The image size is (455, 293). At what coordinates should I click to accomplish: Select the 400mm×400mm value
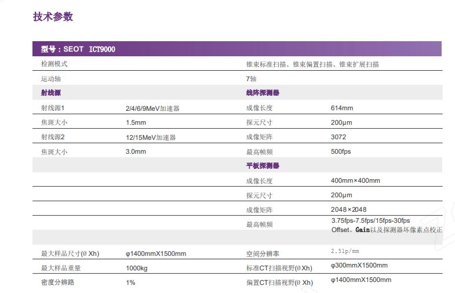click(x=355, y=180)
